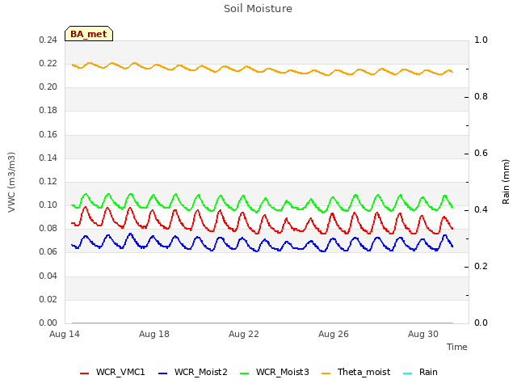Click the 0.04 VWC axis value
Image resolution: width=517 pixels, height=388 pixels.
48,276
